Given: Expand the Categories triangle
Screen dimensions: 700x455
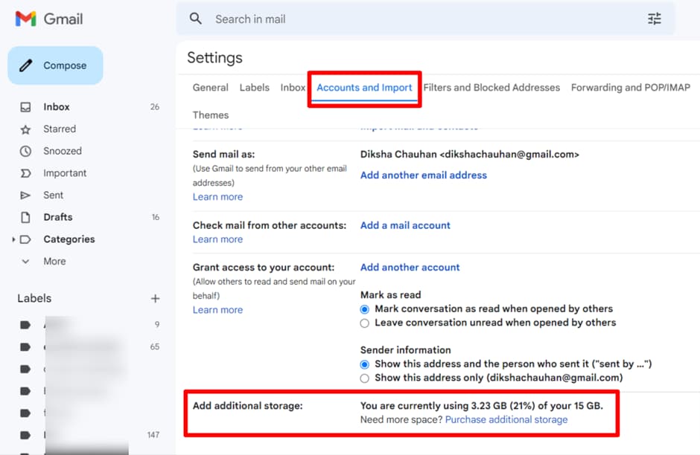Looking at the screenshot, I should tap(13, 239).
